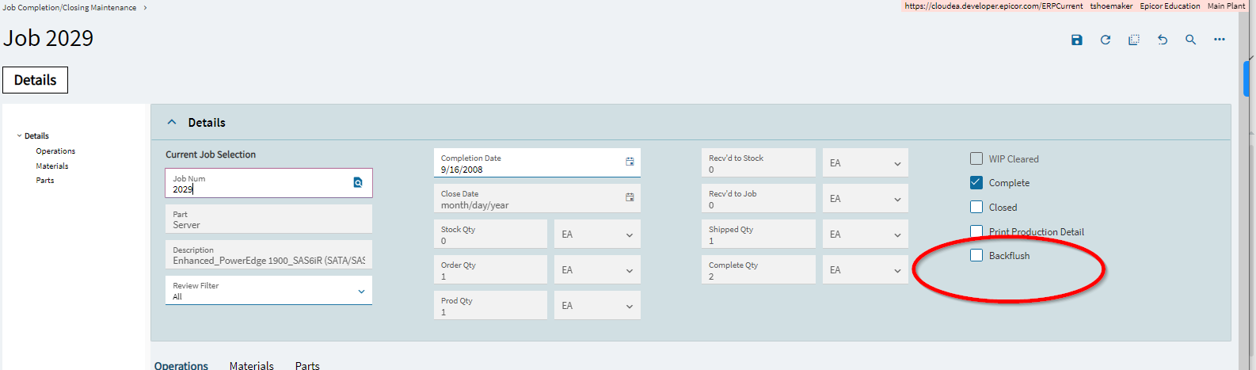This screenshot has height=370, width=1256.
Task: Switch to the Parts tab at the bottom
Action: [x=307, y=365]
